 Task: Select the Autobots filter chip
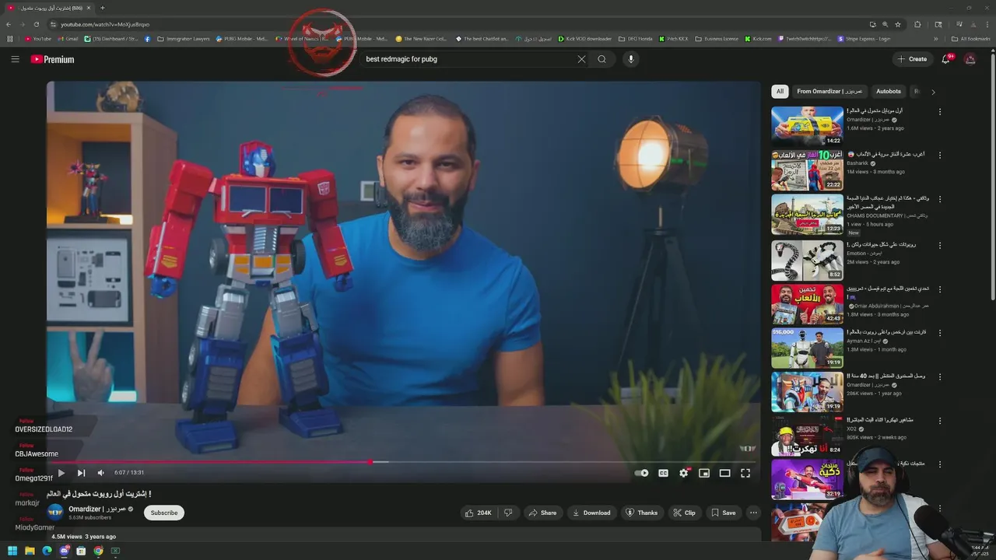pos(888,91)
